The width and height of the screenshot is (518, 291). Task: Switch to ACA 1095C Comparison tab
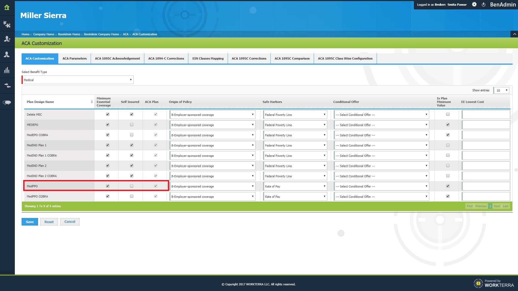[x=292, y=58]
